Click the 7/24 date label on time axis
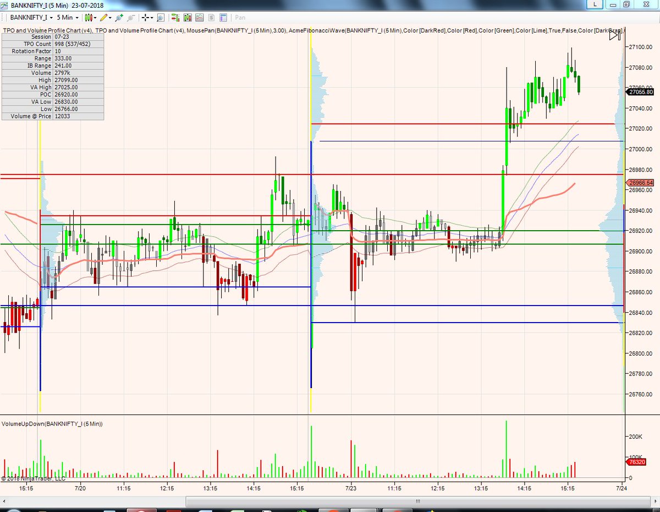Viewport: 660px width, 512px height. pyautogui.click(x=622, y=488)
